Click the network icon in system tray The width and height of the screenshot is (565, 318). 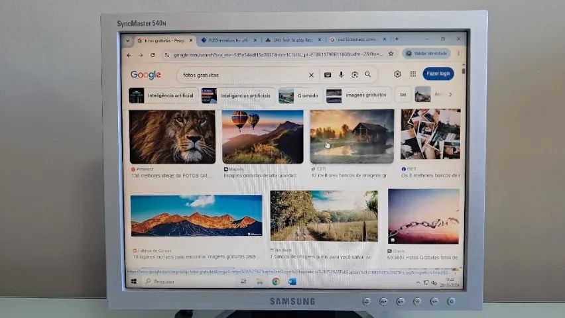pyautogui.click(x=426, y=283)
